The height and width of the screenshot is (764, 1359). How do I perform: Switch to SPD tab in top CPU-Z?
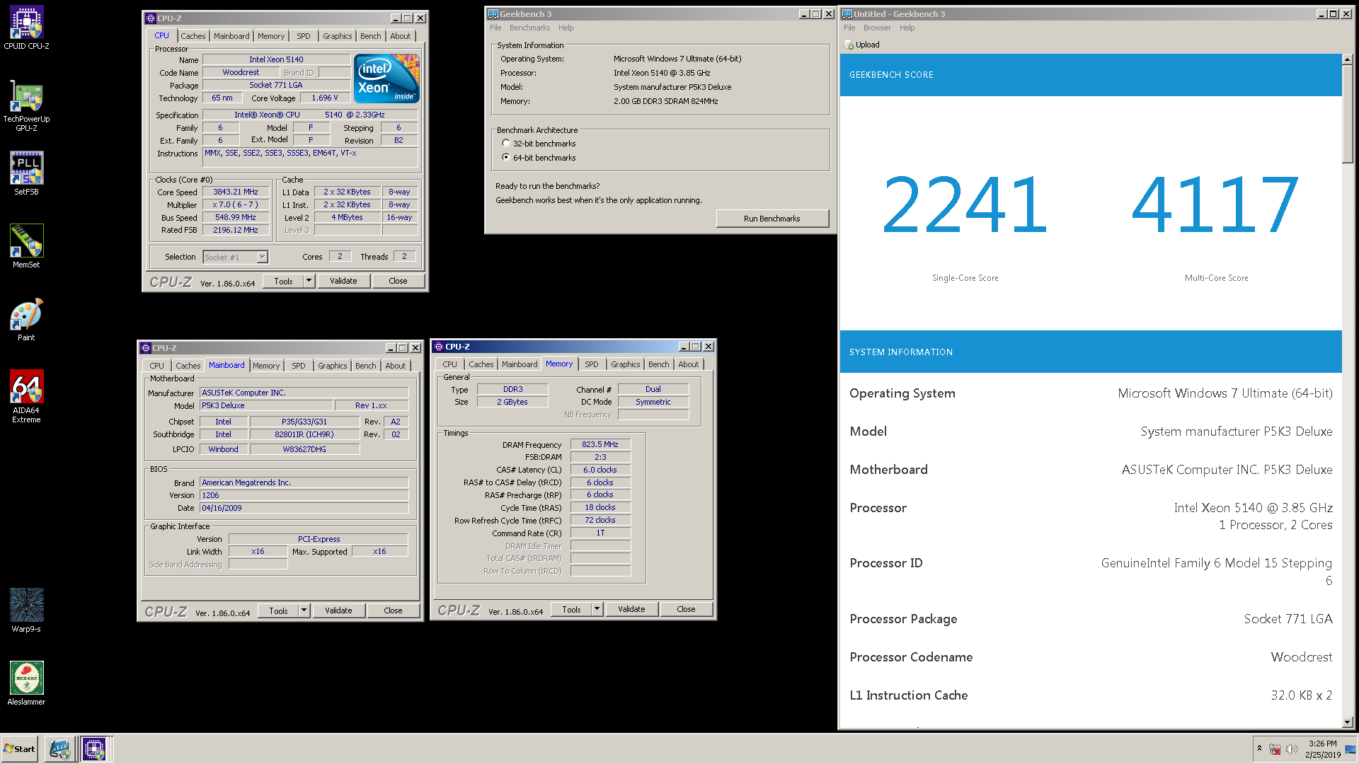[304, 36]
